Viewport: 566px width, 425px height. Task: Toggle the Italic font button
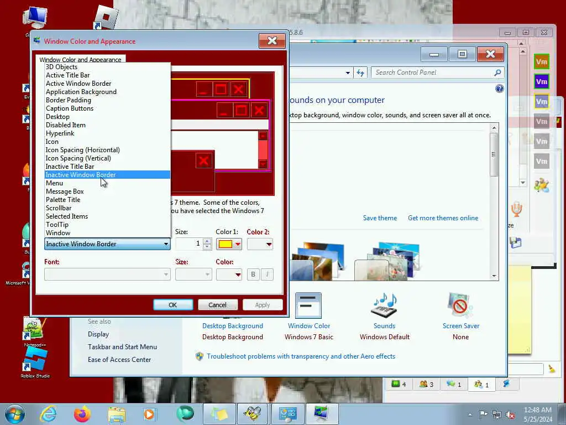click(x=267, y=274)
